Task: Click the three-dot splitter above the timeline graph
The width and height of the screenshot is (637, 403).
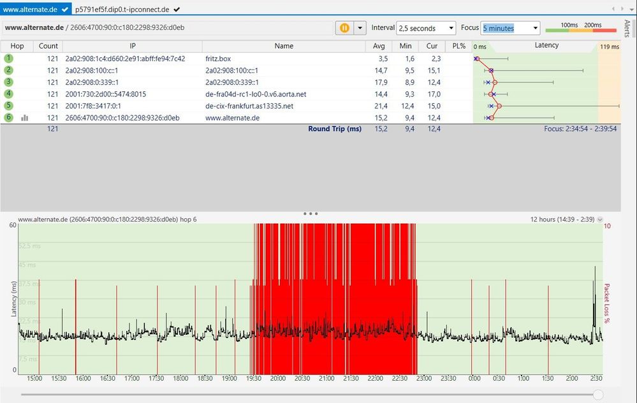Action: 311,214
